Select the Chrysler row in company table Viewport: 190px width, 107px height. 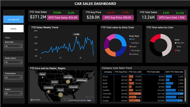[143, 97]
